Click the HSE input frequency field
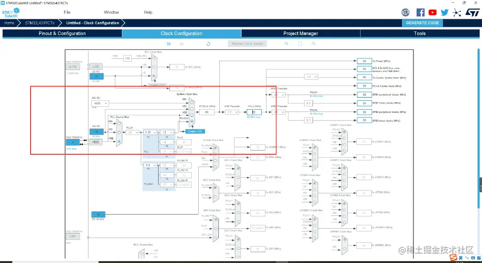This screenshot has height=263, width=482. (x=72, y=142)
